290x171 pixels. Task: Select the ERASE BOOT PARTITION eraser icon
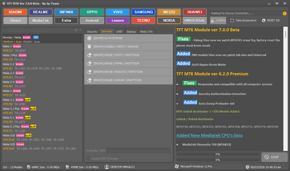(90, 55)
